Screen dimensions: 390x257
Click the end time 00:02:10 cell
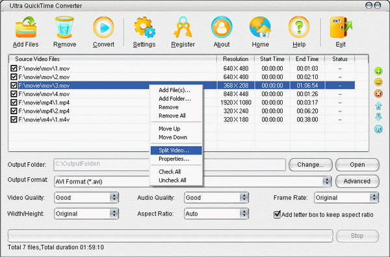pyautogui.click(x=307, y=77)
